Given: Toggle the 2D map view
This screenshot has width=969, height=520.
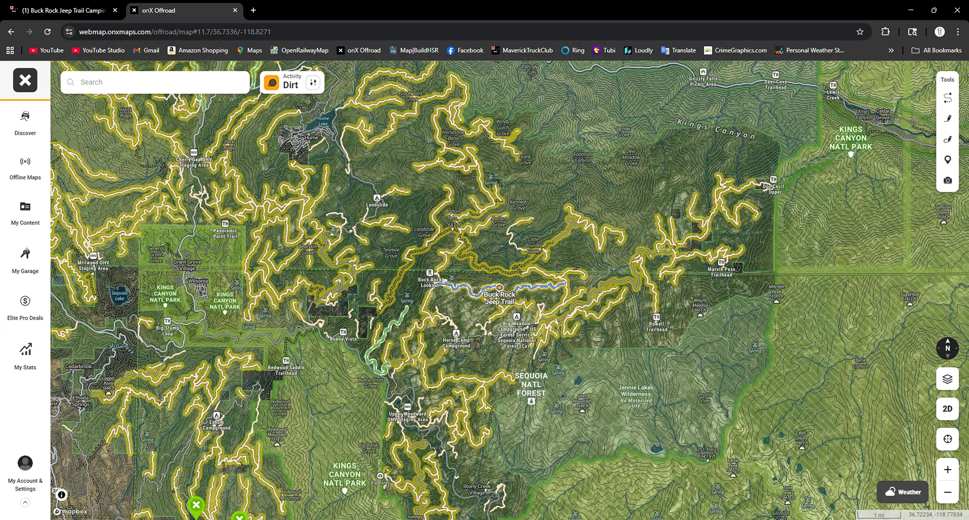Looking at the screenshot, I should pyautogui.click(x=948, y=408).
